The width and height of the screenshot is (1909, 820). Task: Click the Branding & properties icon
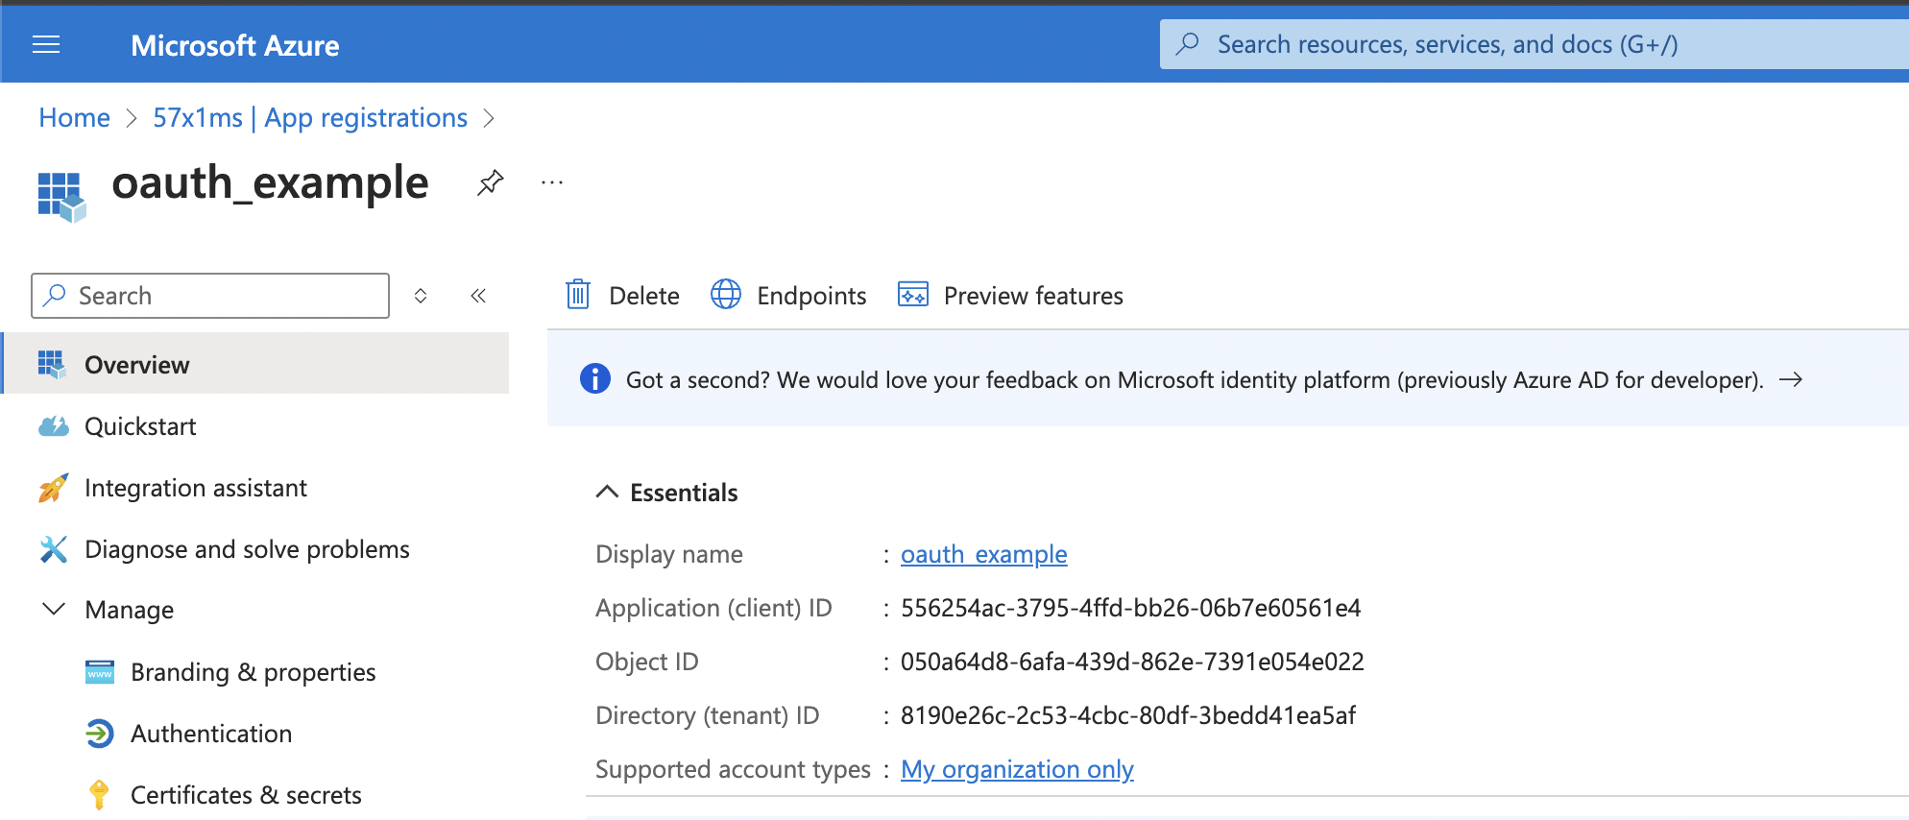tap(100, 672)
